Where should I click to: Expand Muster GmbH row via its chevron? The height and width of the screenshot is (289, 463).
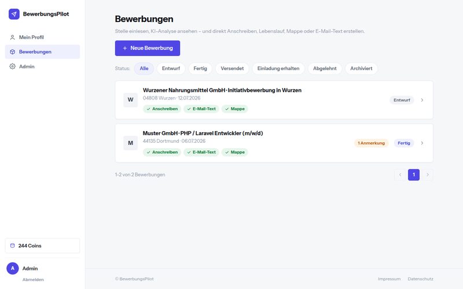(x=422, y=143)
